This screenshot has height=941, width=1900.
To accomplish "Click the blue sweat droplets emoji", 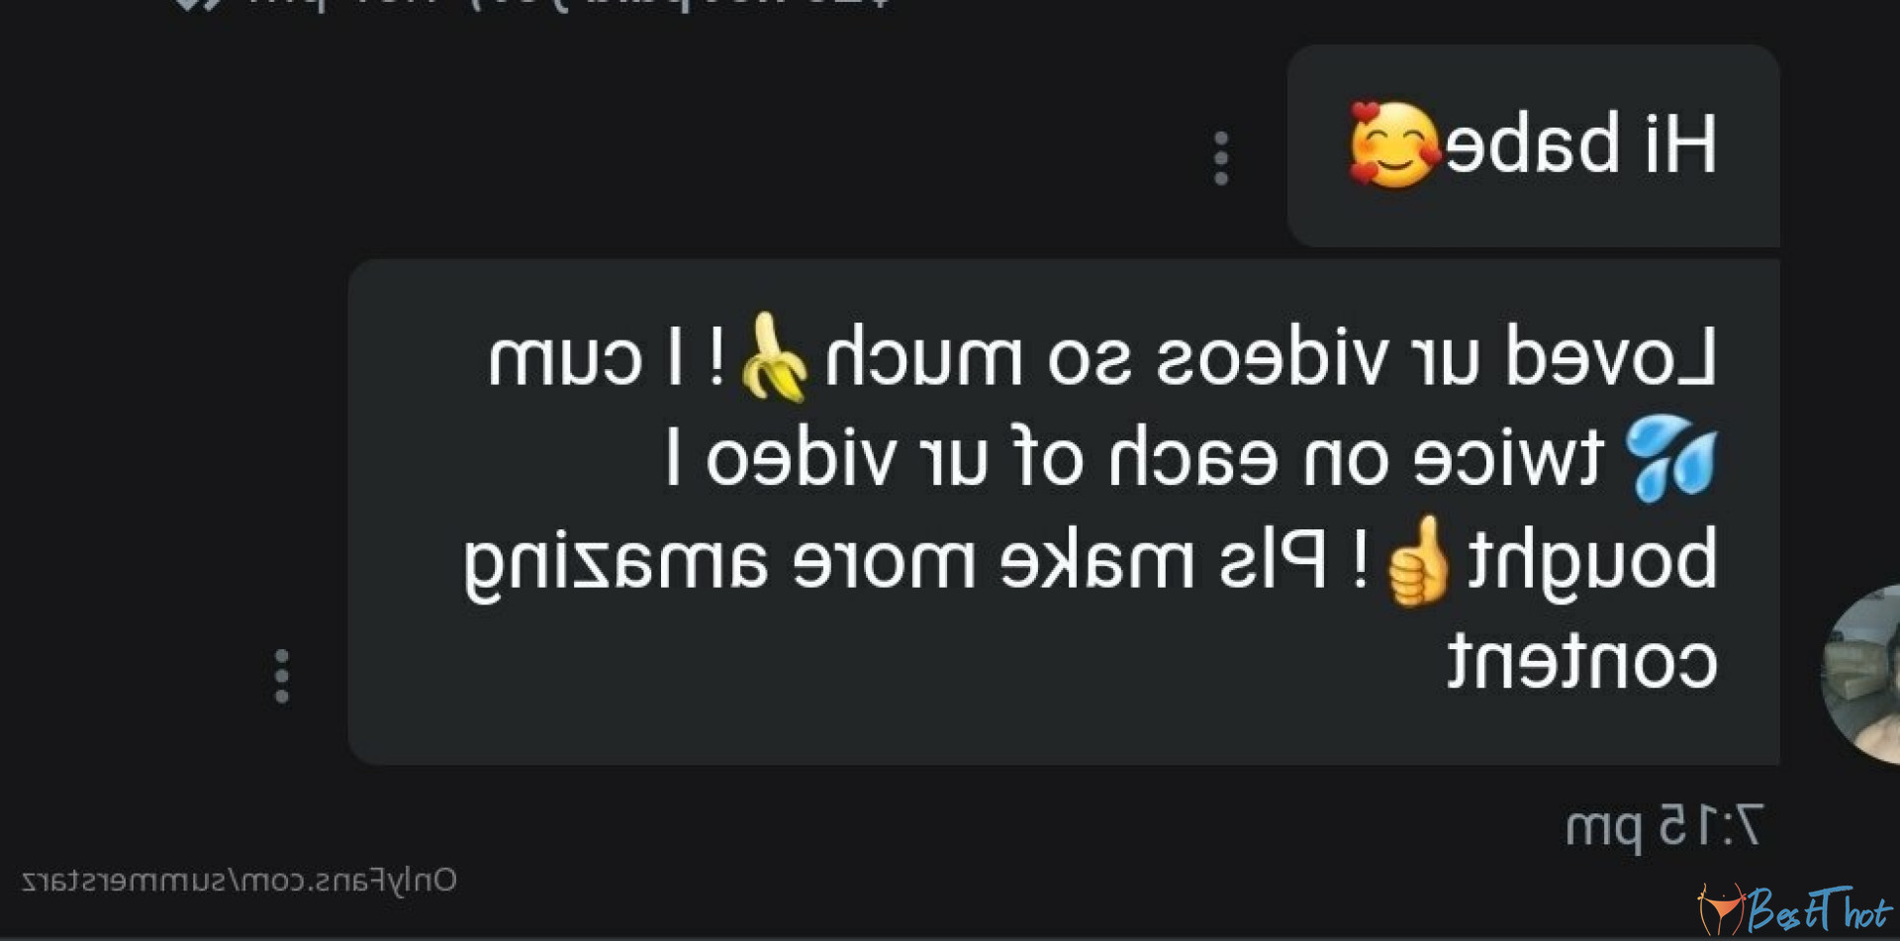I will tap(1670, 457).
